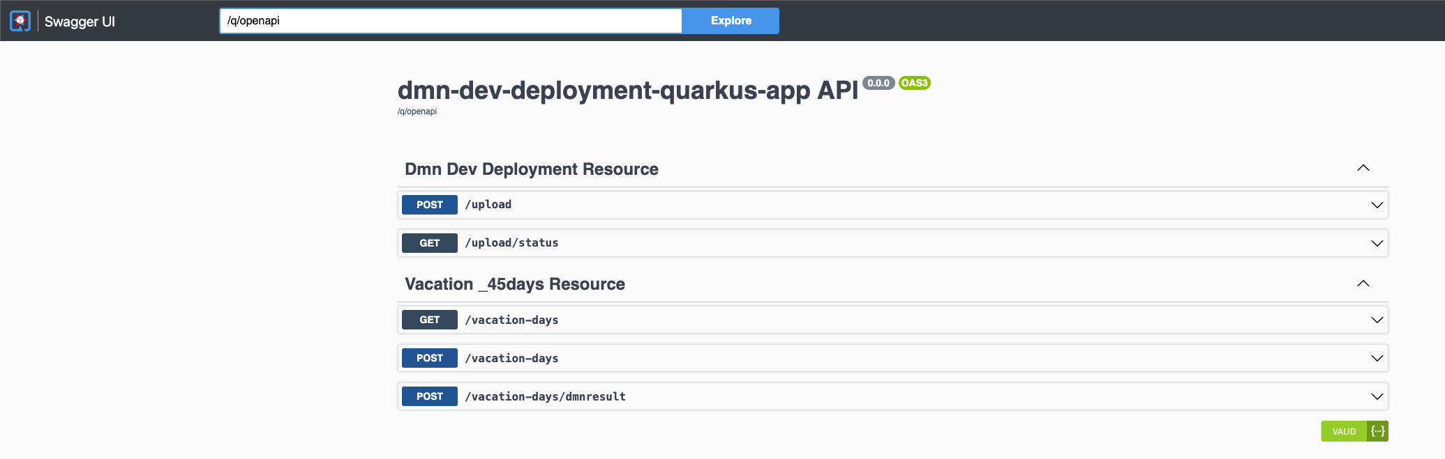
Task: Click the Swagger UI brand text
Action: (80, 22)
